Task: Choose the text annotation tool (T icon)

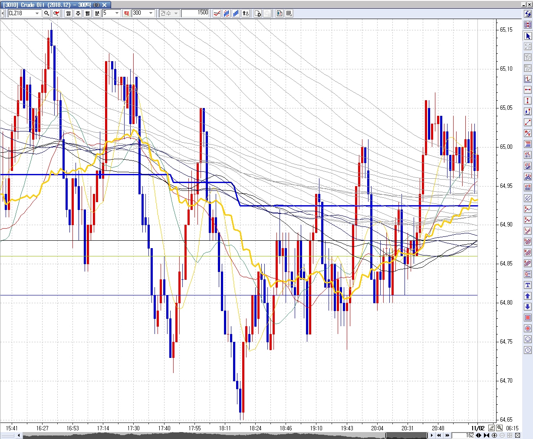Action: (x=528, y=285)
